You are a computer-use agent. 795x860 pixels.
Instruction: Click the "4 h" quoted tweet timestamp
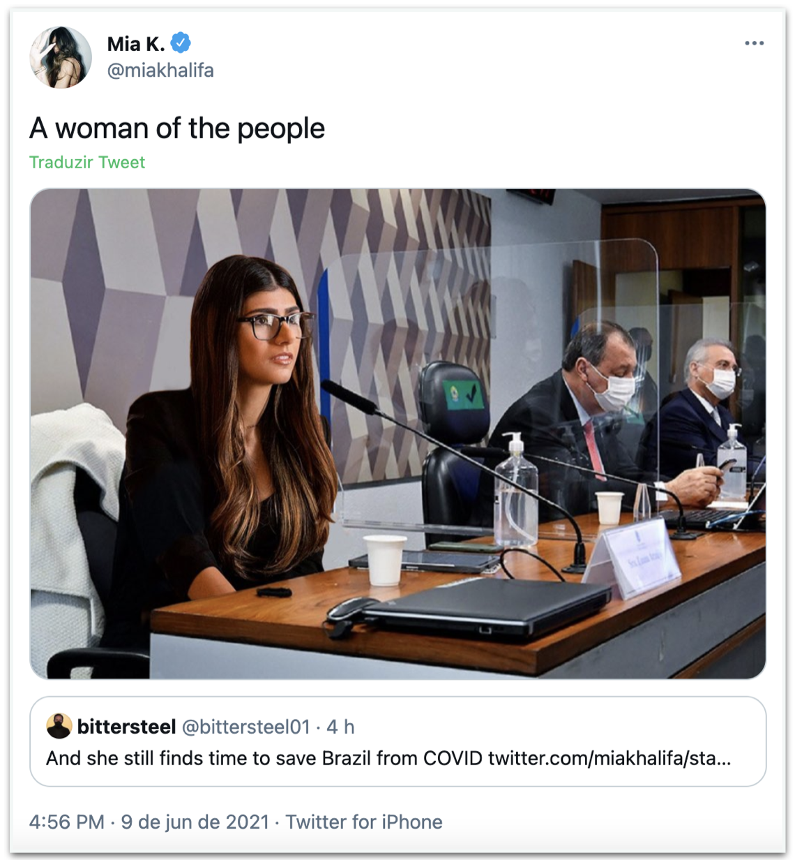coord(340,727)
